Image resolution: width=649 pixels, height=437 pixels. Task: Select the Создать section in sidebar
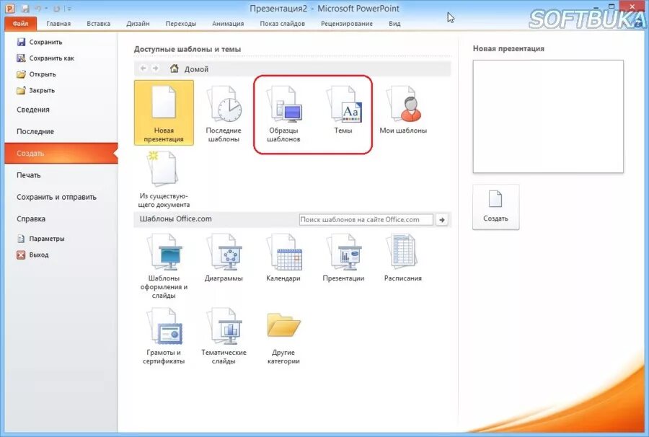point(61,154)
